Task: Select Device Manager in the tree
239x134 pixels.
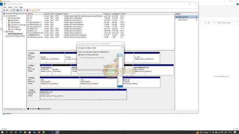Action: pyautogui.click(x=16, y=29)
